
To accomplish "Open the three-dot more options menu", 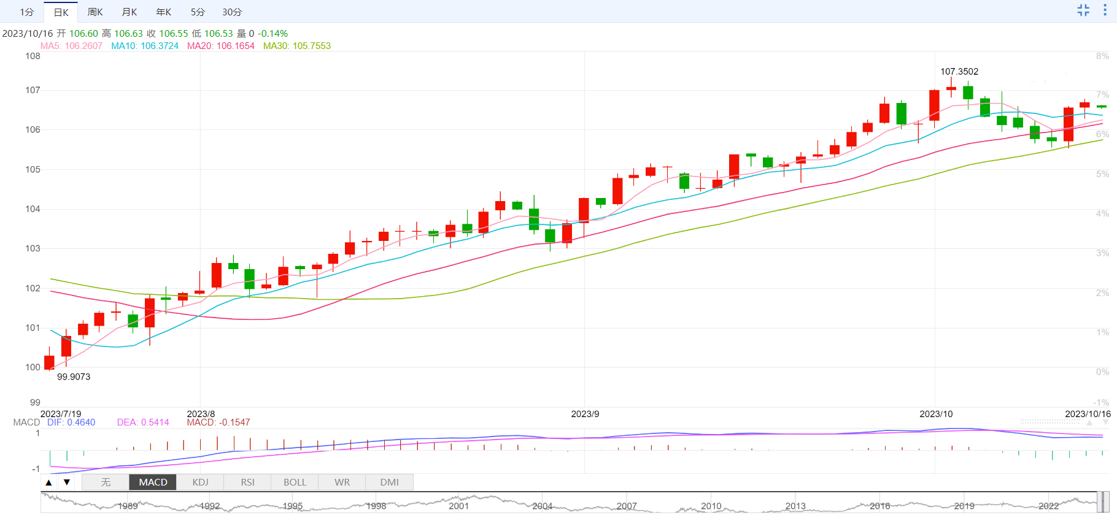I will [1105, 10].
